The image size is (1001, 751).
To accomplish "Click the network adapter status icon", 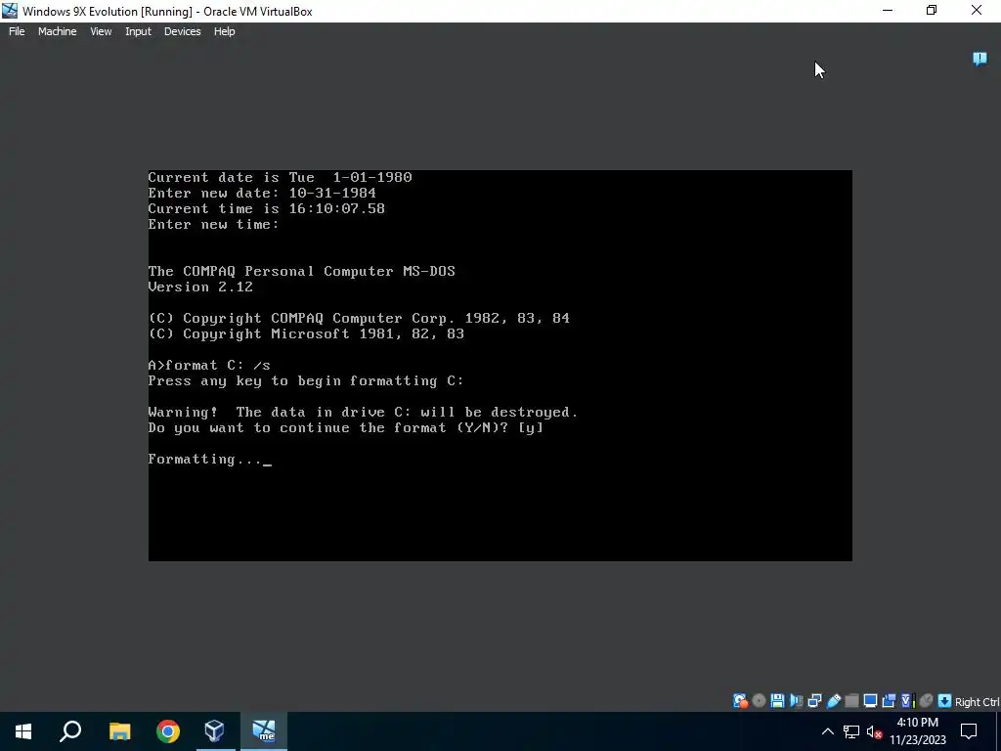I will click(814, 701).
